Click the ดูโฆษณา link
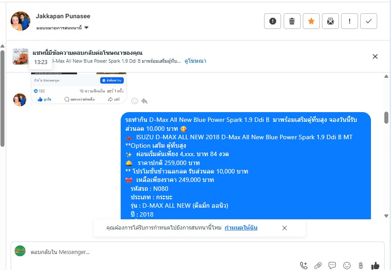This screenshot has height=270, width=391. tap(195, 61)
